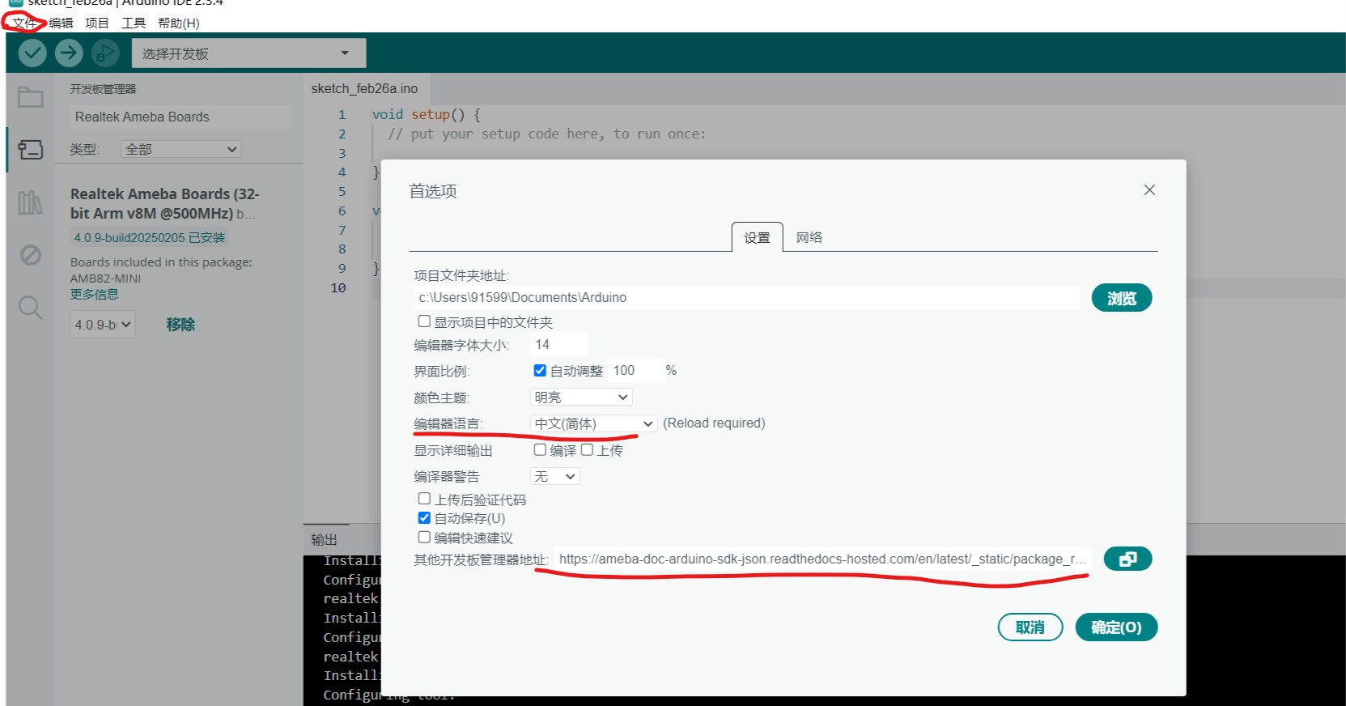Click the (Reload required) note
The image size is (1346, 706).
714,423
